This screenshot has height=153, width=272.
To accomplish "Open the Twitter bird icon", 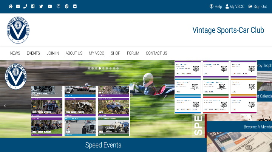I will [x=41, y=6].
